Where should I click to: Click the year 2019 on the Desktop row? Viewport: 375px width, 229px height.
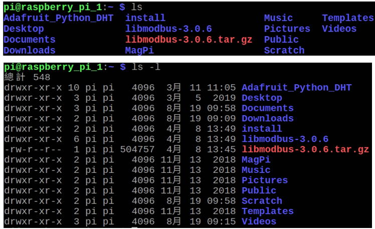tap(224, 98)
